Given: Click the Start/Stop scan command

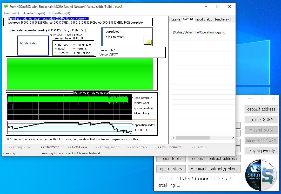Looking at the screenshot, I should pyautogui.click(x=50, y=147).
